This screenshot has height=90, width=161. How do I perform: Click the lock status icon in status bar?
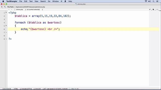pyautogui.click(x=45, y=89)
